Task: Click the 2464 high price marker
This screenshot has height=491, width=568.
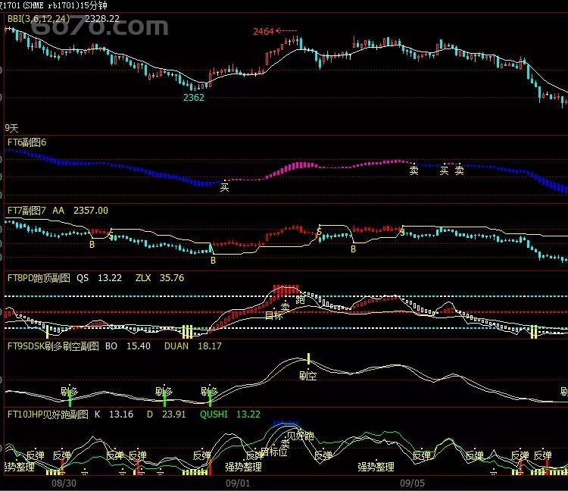Action: 264,32
